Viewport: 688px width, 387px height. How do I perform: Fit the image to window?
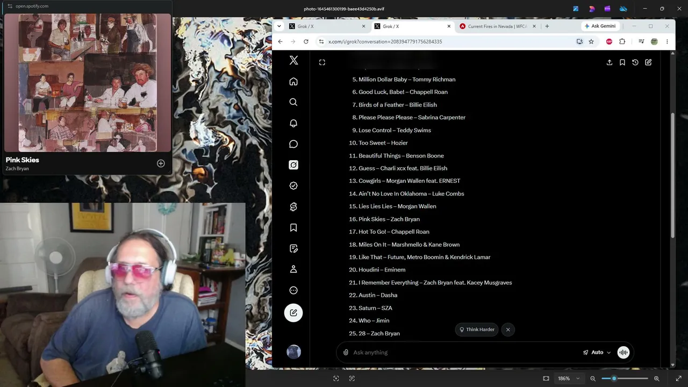546,378
